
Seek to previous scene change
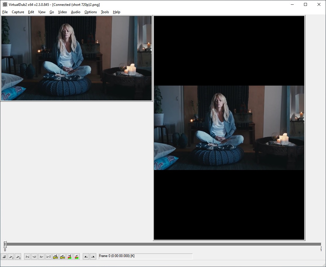pos(70,257)
